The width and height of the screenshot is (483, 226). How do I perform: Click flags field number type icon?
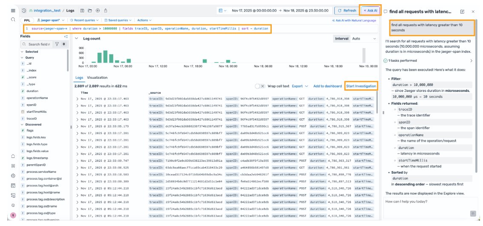(23, 131)
